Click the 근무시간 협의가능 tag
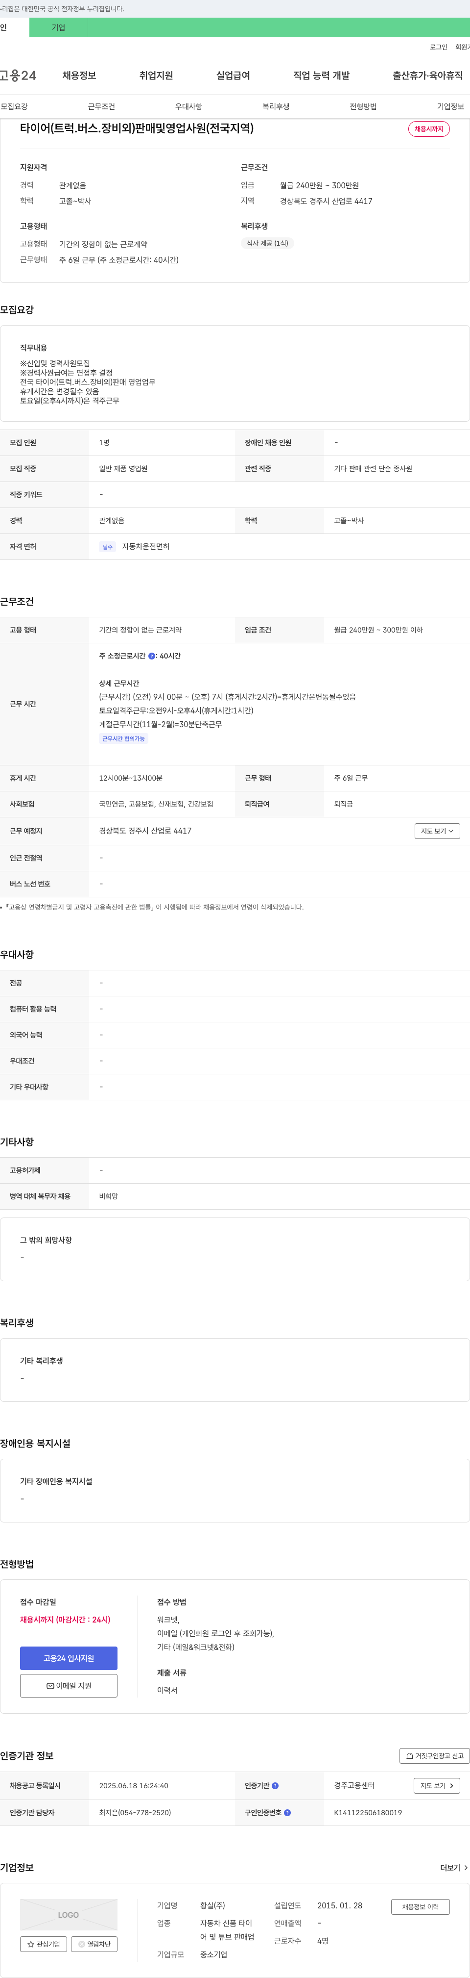The width and height of the screenshot is (470, 1978). 123,738
